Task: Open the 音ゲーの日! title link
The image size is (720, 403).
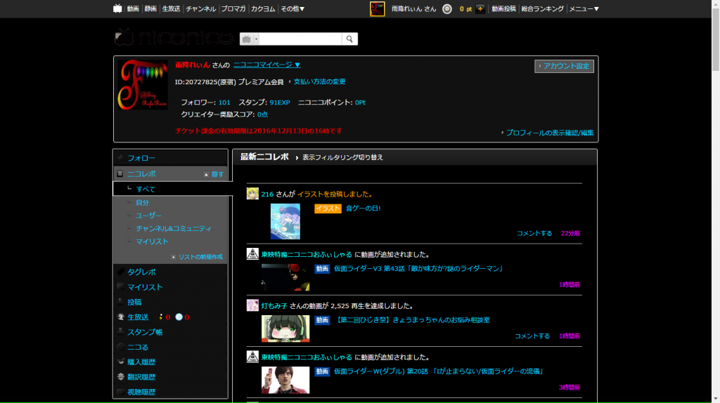Action: (x=363, y=208)
